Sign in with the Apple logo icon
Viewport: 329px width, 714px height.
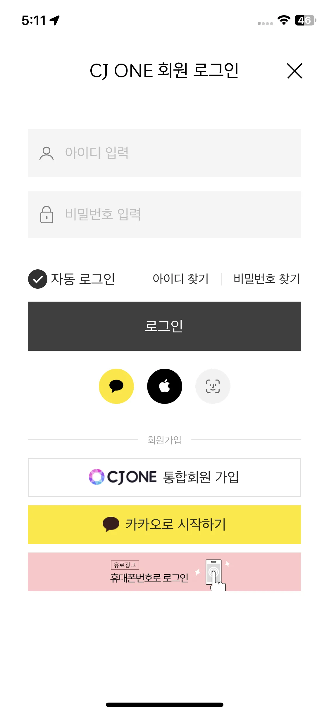point(165,386)
